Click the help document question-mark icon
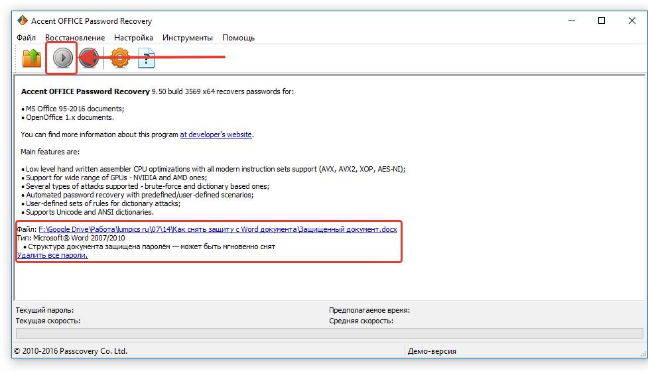Viewport: 648px width, 373px height. (146, 58)
